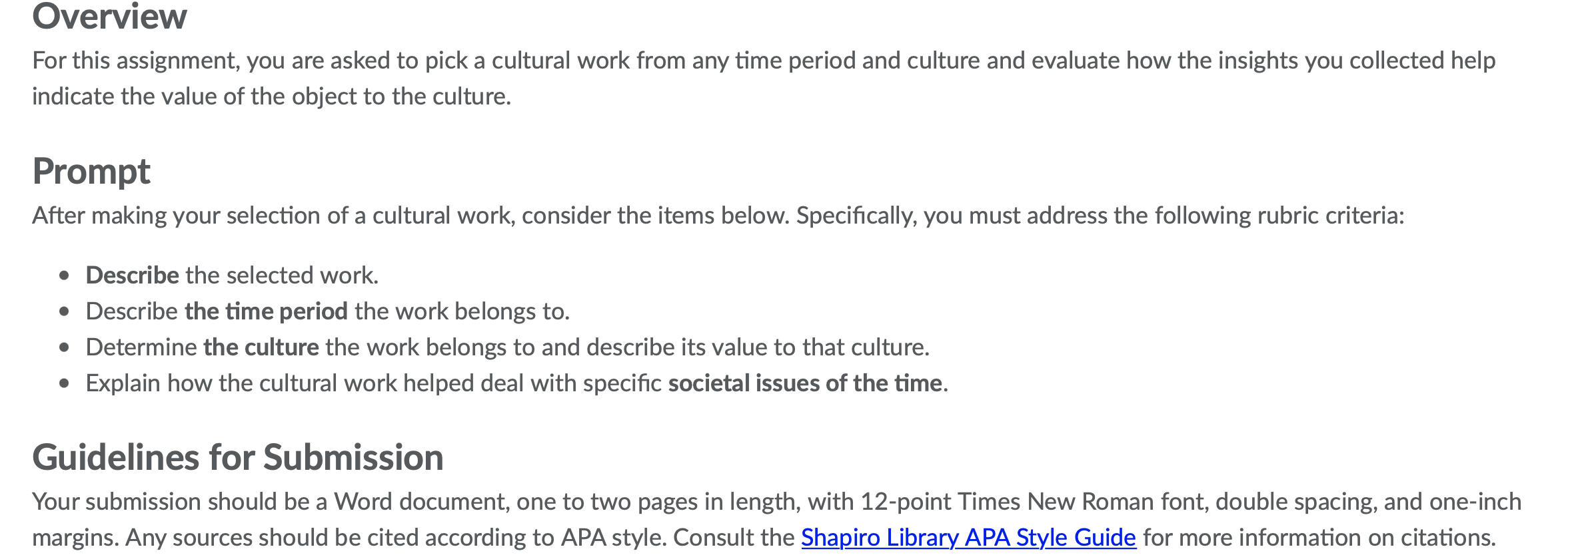1582x559 pixels.
Task: Click bold text "societal issues of the time"
Action: 805,383
